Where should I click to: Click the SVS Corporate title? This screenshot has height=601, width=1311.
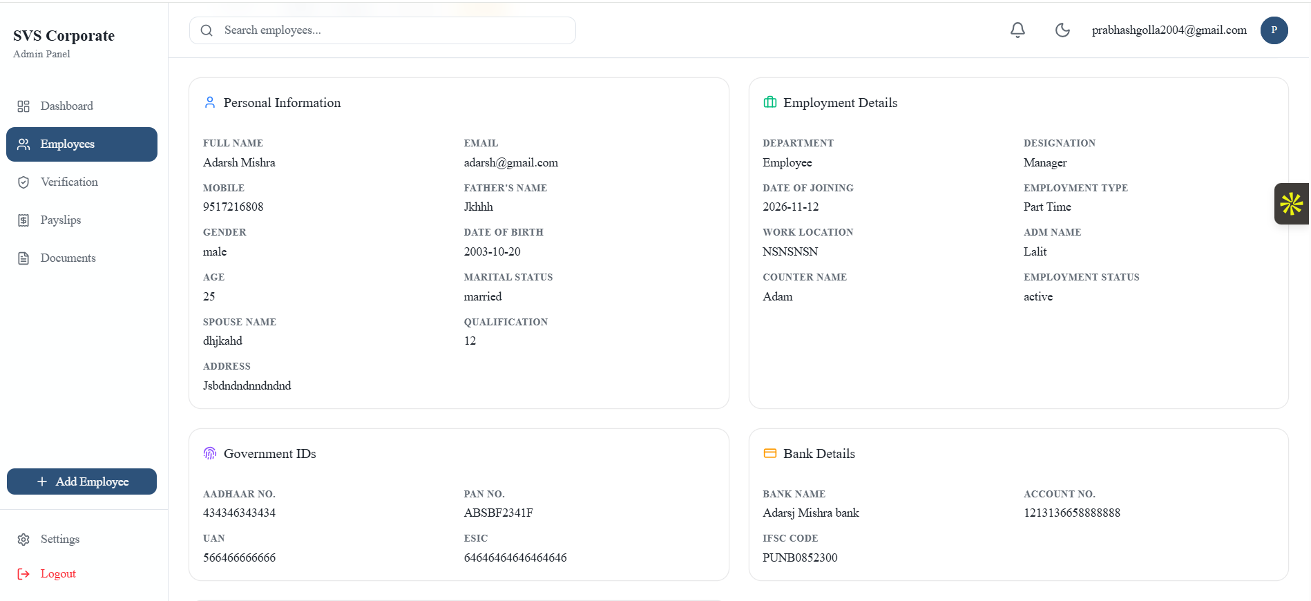point(64,36)
